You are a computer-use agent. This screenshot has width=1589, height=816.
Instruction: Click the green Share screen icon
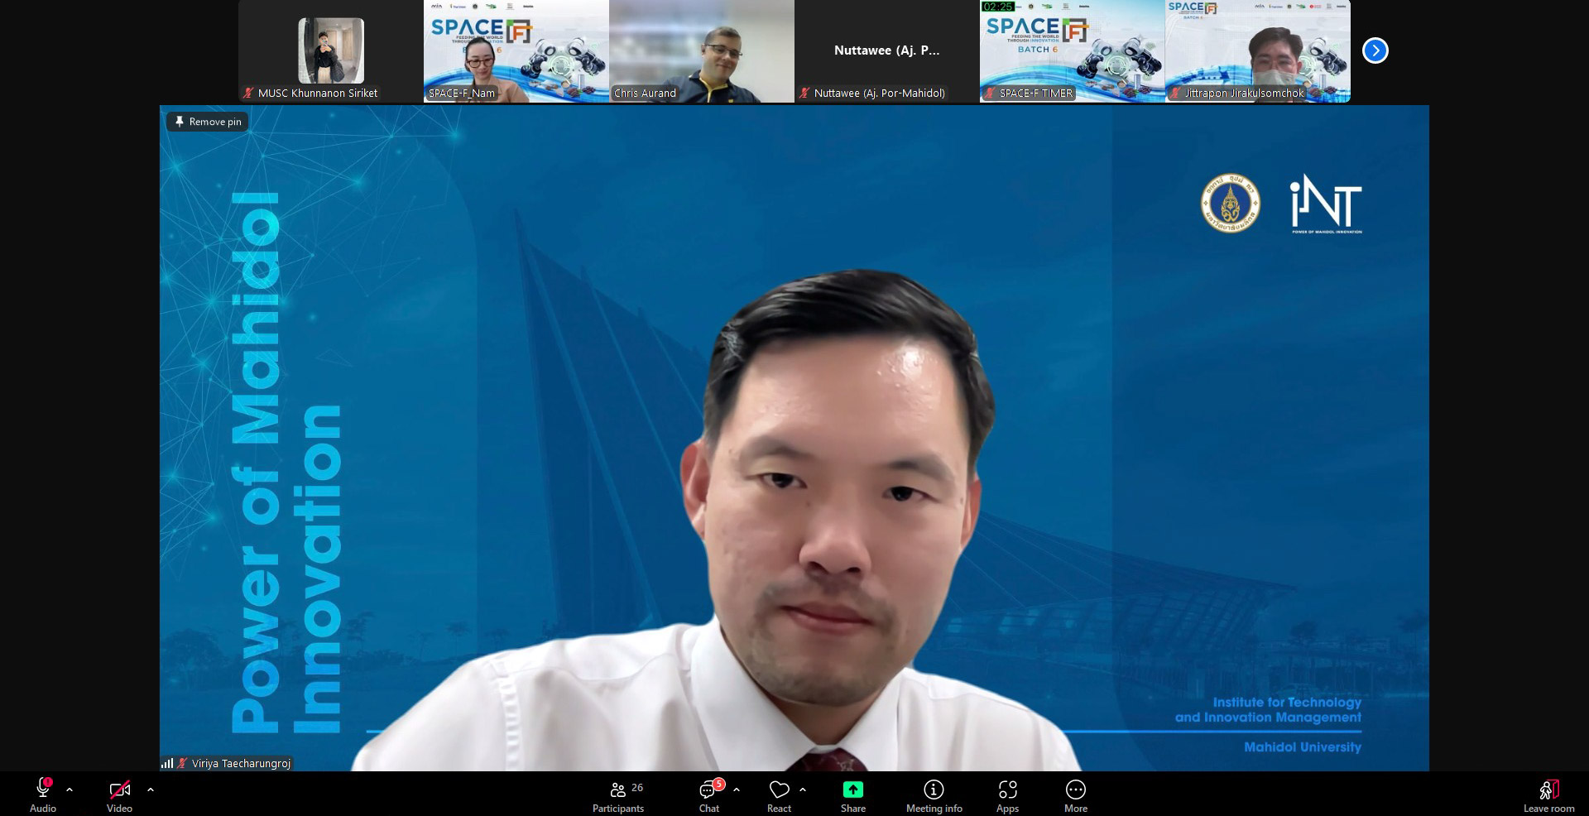(x=852, y=790)
